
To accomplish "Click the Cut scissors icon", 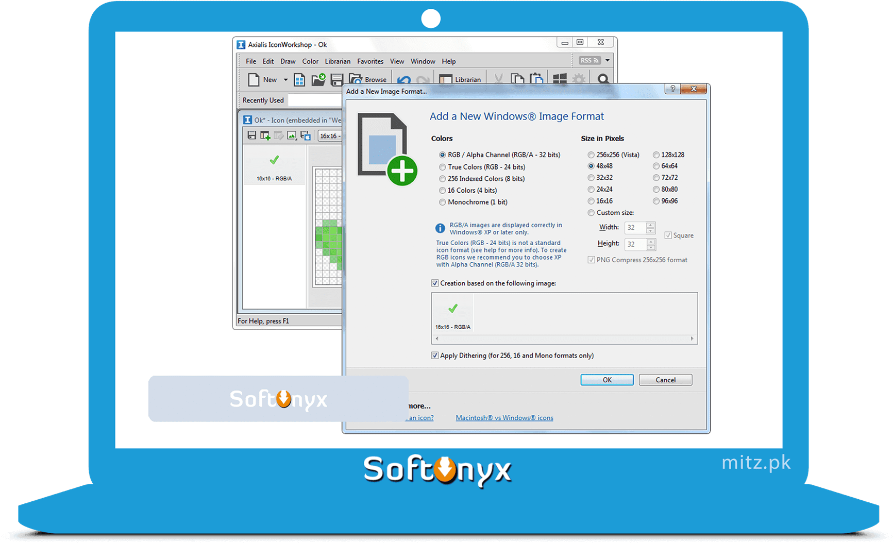I will [498, 79].
